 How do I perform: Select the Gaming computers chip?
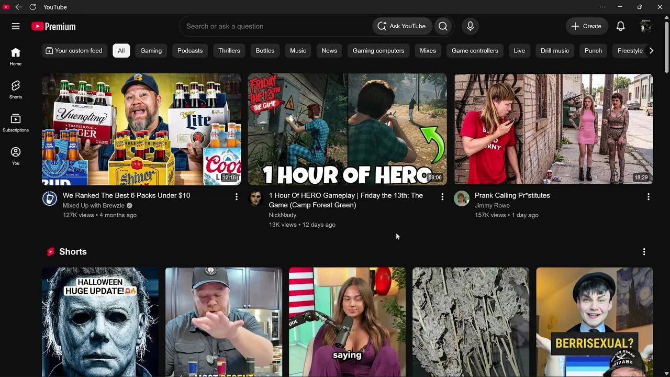pyautogui.click(x=378, y=51)
